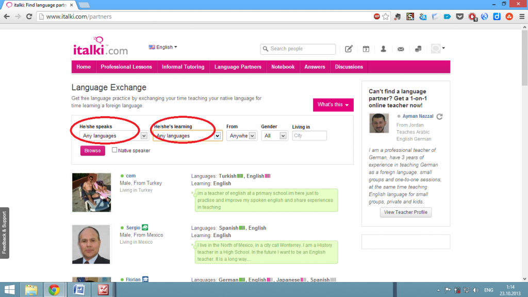Click the teacher badge icon beside Sergio
Screen dimensions: 528x297
[x=145, y=227]
